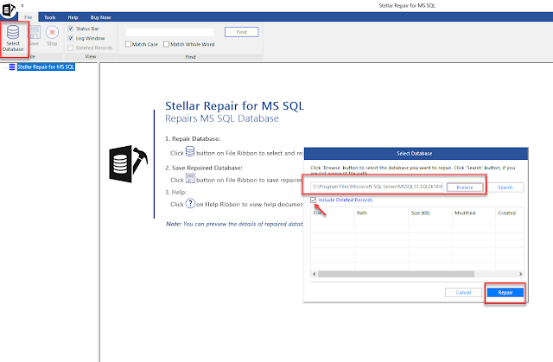Toggle the Log Window checkbox
Screen dimensions: 553x362
71,38
